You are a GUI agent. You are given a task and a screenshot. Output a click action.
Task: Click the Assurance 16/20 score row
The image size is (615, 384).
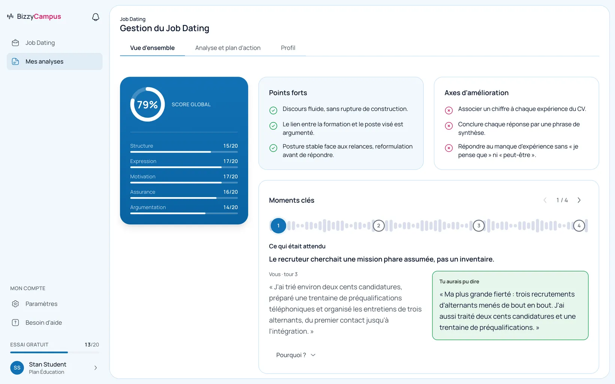(184, 194)
